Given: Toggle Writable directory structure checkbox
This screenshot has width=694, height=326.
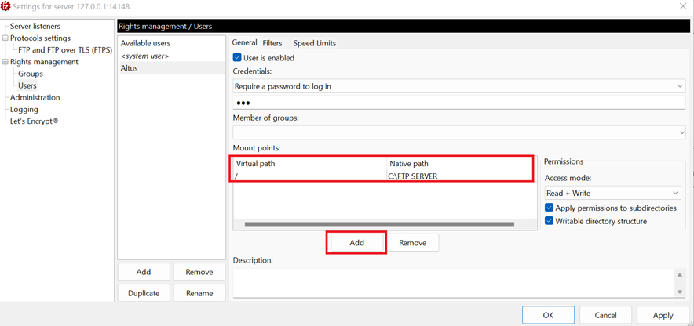Looking at the screenshot, I should click(x=549, y=221).
